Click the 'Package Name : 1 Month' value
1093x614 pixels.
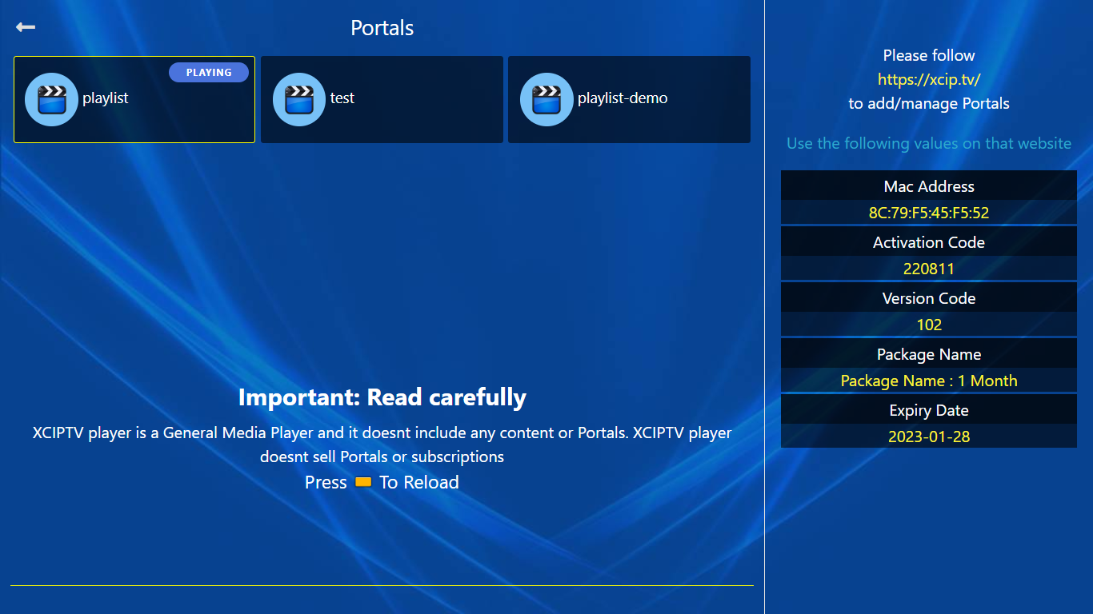(x=928, y=381)
